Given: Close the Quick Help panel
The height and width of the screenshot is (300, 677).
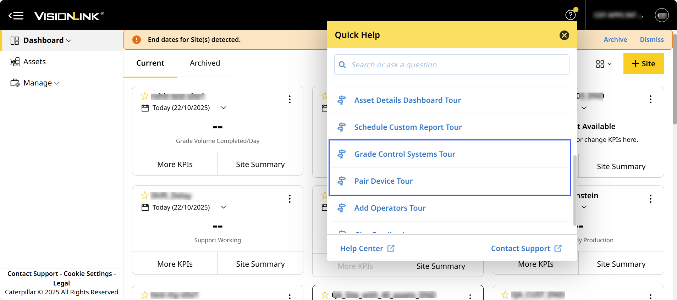Looking at the screenshot, I should (x=564, y=35).
